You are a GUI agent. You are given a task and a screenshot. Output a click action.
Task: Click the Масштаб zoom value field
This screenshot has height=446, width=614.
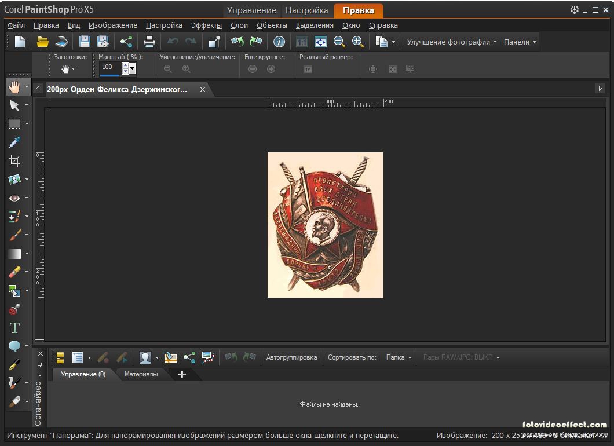pyautogui.click(x=110, y=67)
